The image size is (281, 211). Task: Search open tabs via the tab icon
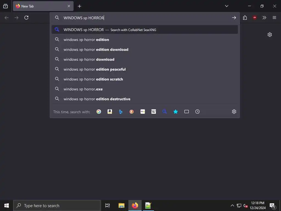(187, 112)
